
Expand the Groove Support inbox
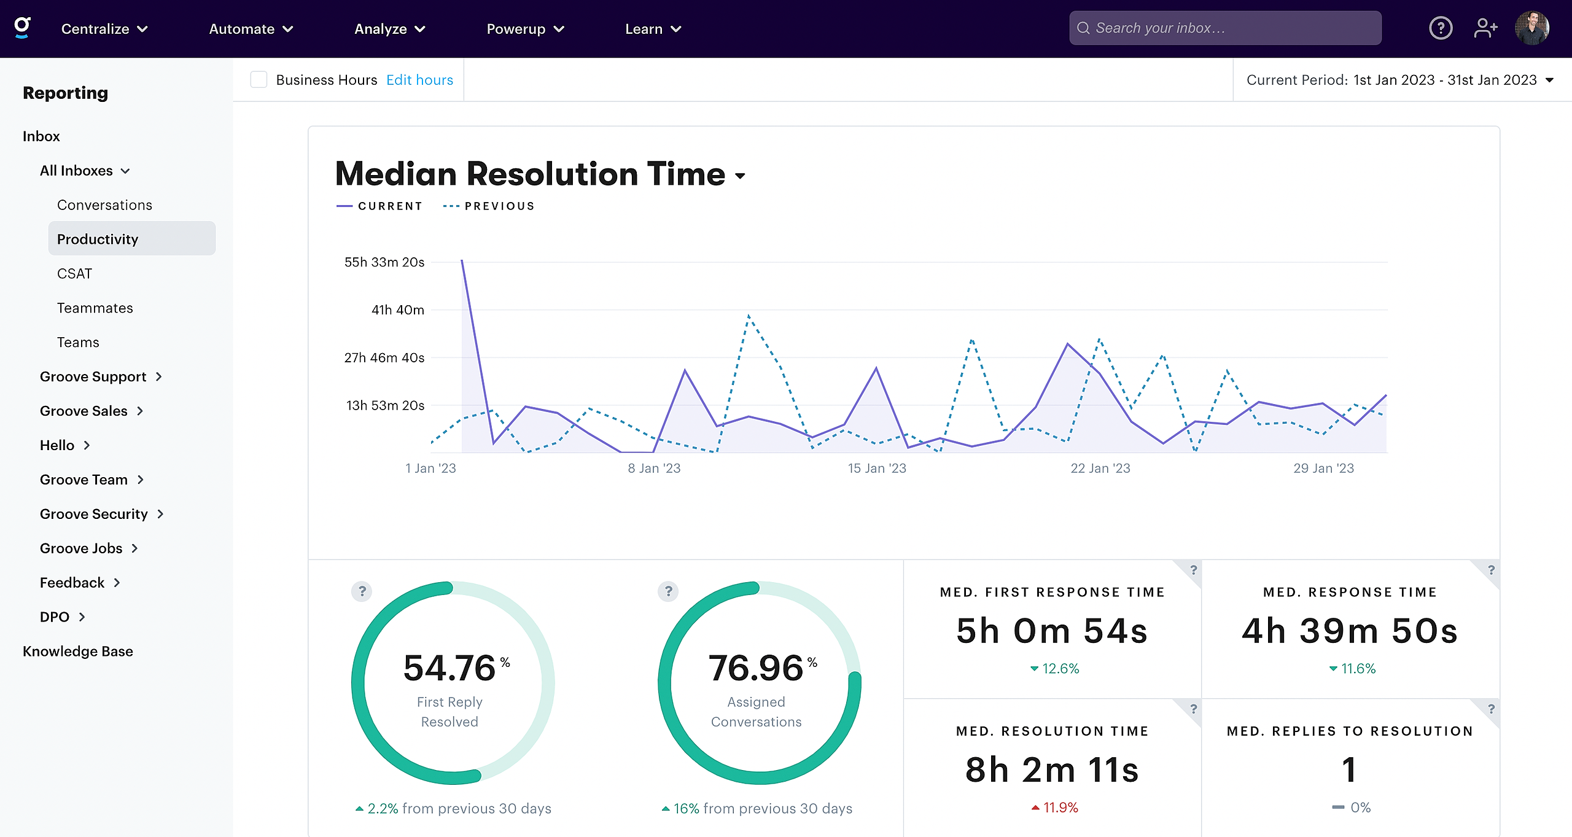pyautogui.click(x=101, y=376)
